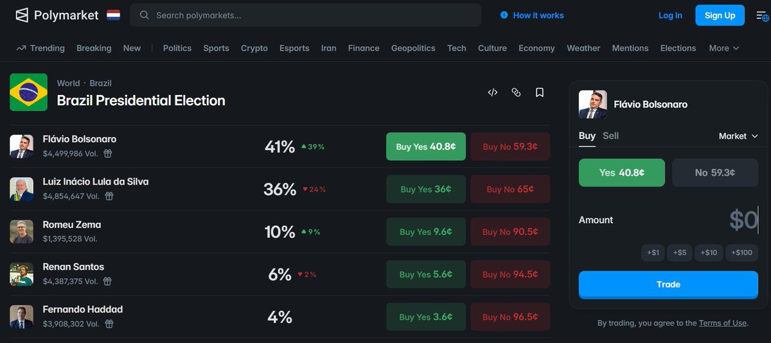771x343 pixels.
Task: Click Buy No 94.5¢ for Renan Santos
Action: coord(510,274)
